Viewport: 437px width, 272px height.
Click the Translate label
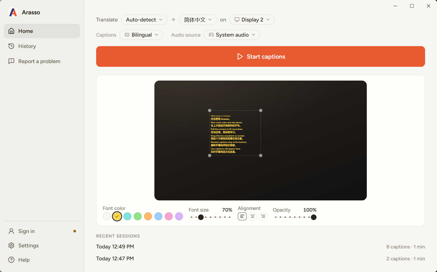tap(107, 20)
